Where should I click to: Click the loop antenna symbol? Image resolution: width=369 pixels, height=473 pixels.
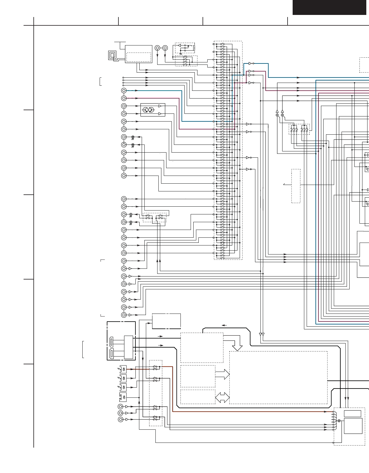[112, 55]
